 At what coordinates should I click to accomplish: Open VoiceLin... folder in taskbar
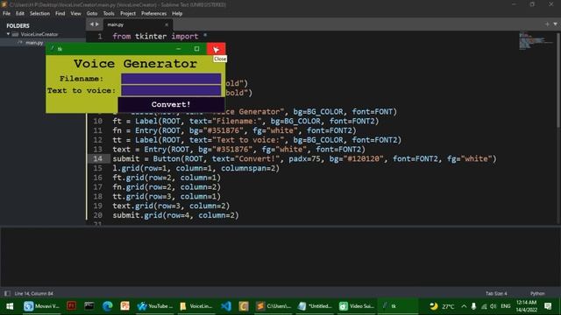pos(196,306)
